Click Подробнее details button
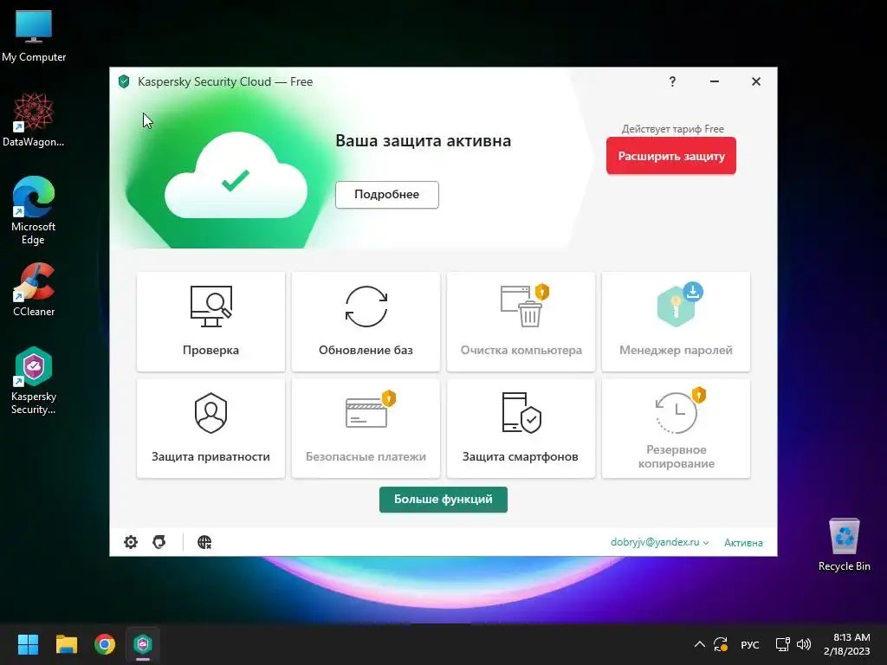This screenshot has height=665, width=887. coord(387,195)
